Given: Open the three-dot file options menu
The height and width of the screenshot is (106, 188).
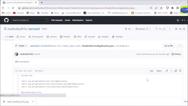Looking at the screenshot, I should (x=179, y=46).
